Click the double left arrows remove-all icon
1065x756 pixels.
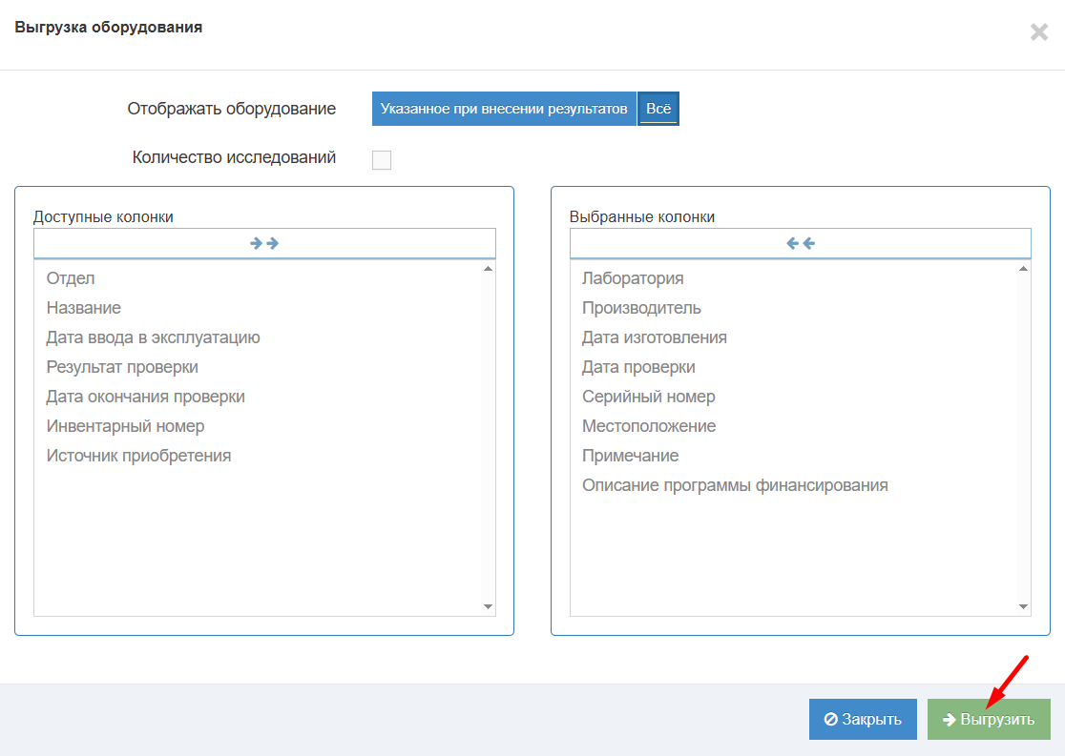pos(800,243)
